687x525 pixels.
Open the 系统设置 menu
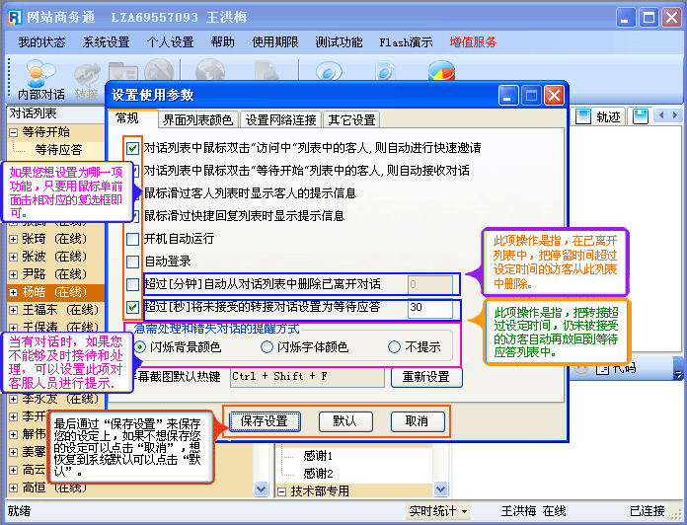106,42
